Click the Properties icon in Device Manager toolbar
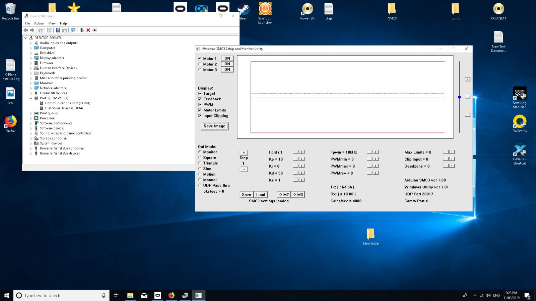Screen dimensions: 536x301 click(x=49, y=30)
